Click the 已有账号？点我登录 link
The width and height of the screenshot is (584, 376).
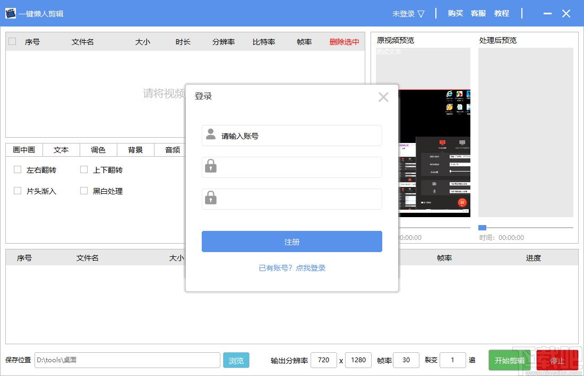(292, 268)
